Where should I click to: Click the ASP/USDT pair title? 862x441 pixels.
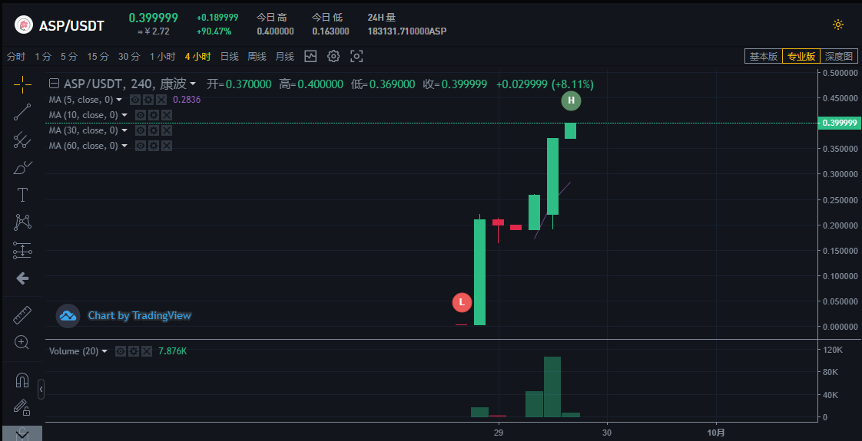pos(71,25)
